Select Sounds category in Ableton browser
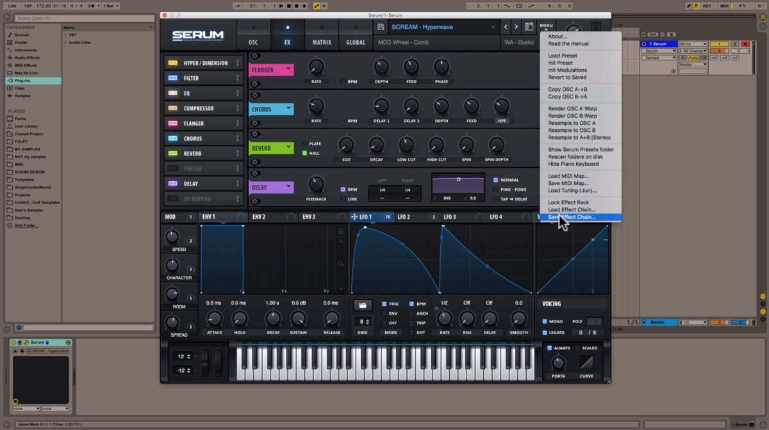This screenshot has width=769, height=430. (22, 35)
